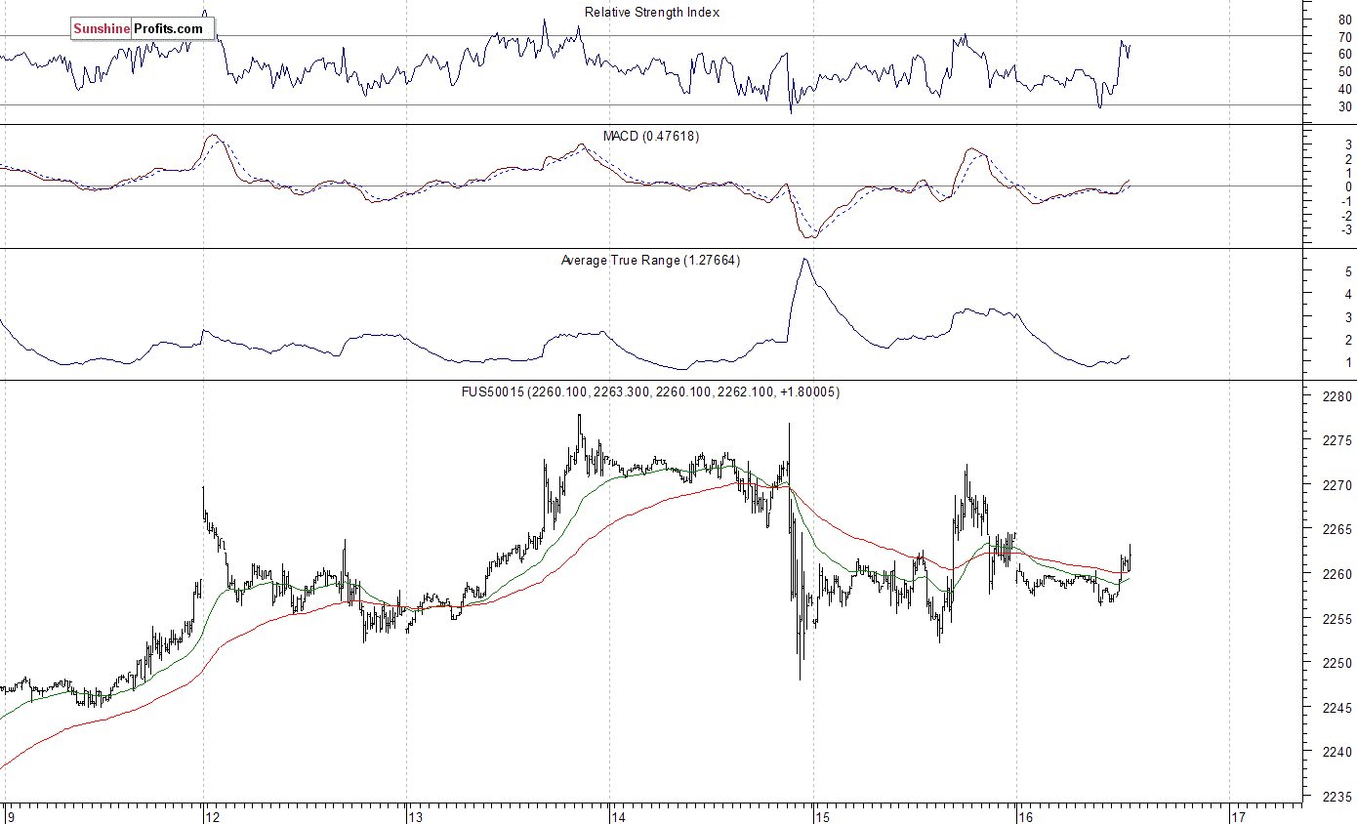
Task: Click the 2235 price axis label
Action: [x=1339, y=797]
